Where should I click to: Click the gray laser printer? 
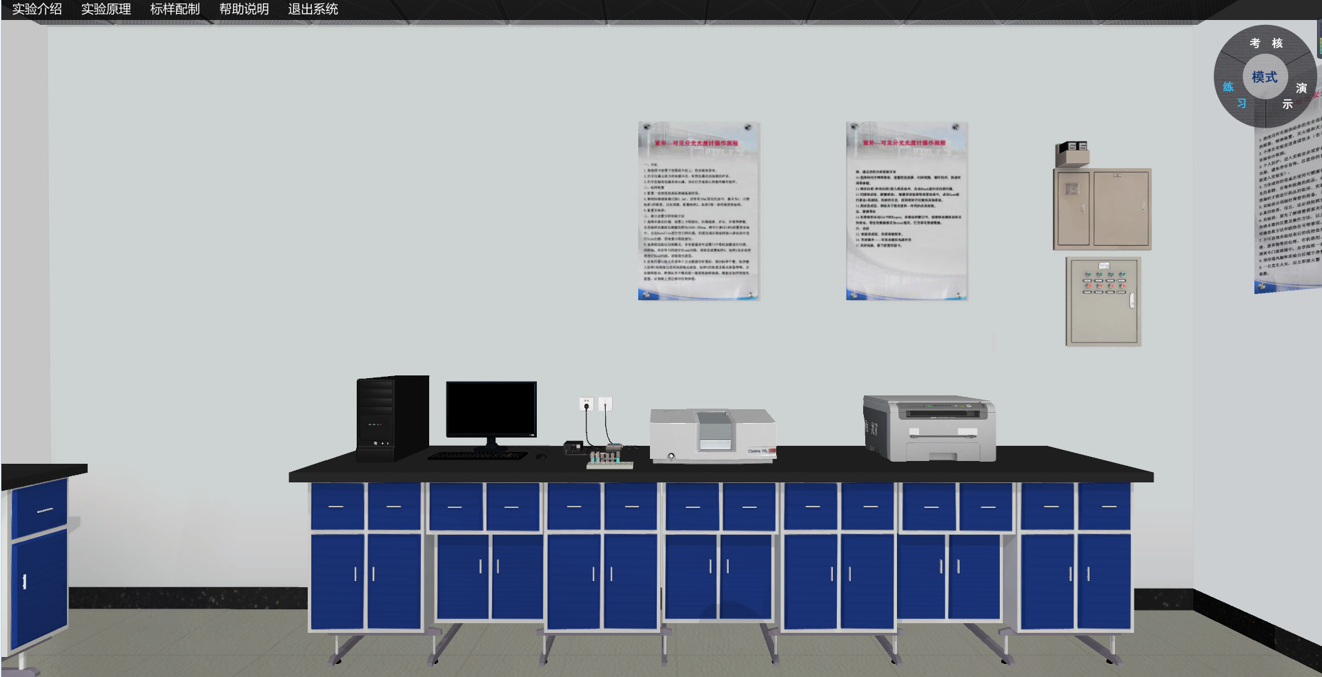coord(929,428)
